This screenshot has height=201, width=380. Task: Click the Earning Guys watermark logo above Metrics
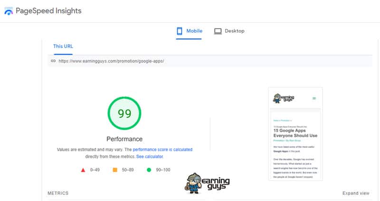[x=208, y=183]
